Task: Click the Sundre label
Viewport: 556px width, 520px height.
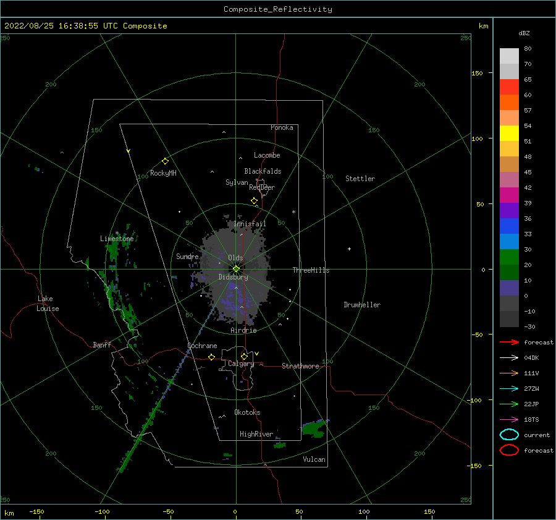Action: coord(187,256)
